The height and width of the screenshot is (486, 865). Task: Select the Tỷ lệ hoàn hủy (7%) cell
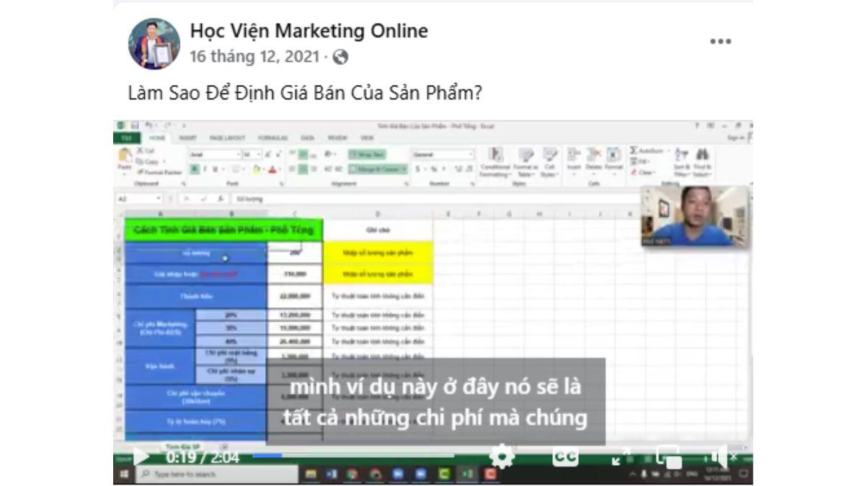[195, 421]
